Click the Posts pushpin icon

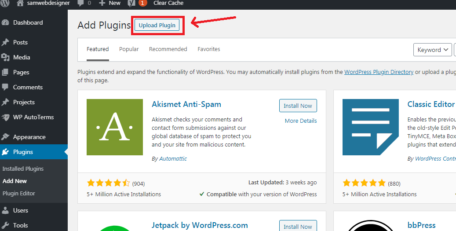5,43
